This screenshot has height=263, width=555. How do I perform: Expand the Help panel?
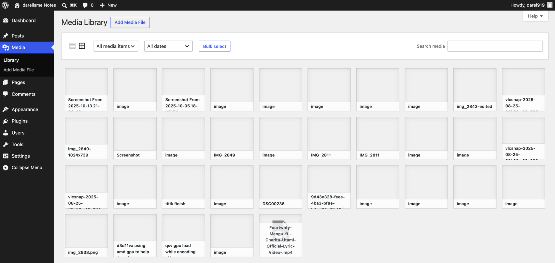tap(535, 16)
